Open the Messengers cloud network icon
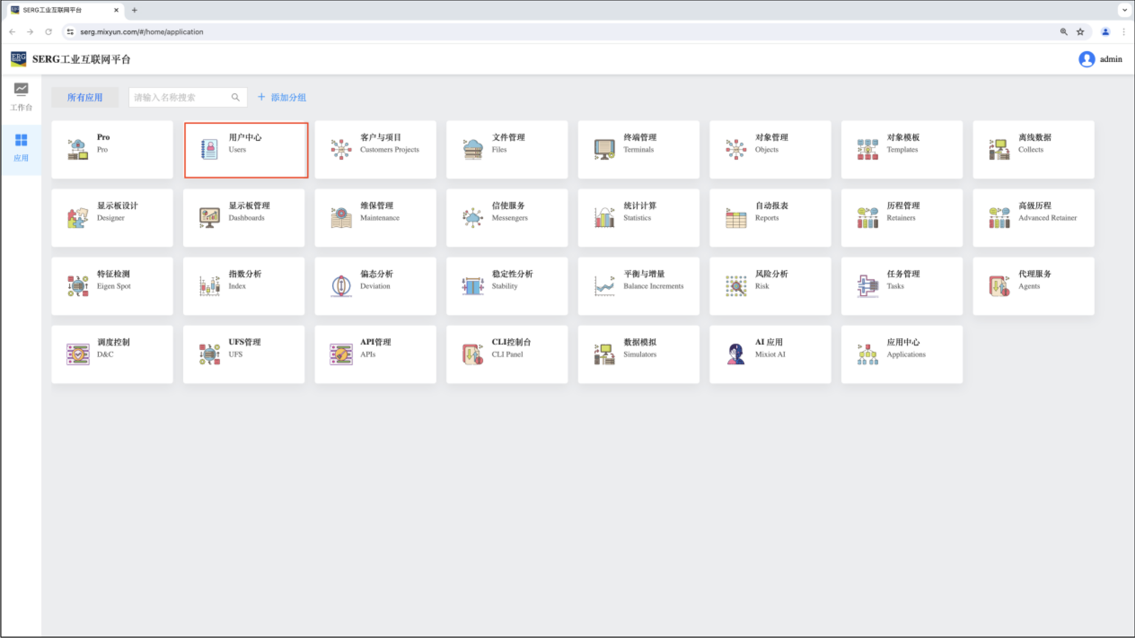 473,218
